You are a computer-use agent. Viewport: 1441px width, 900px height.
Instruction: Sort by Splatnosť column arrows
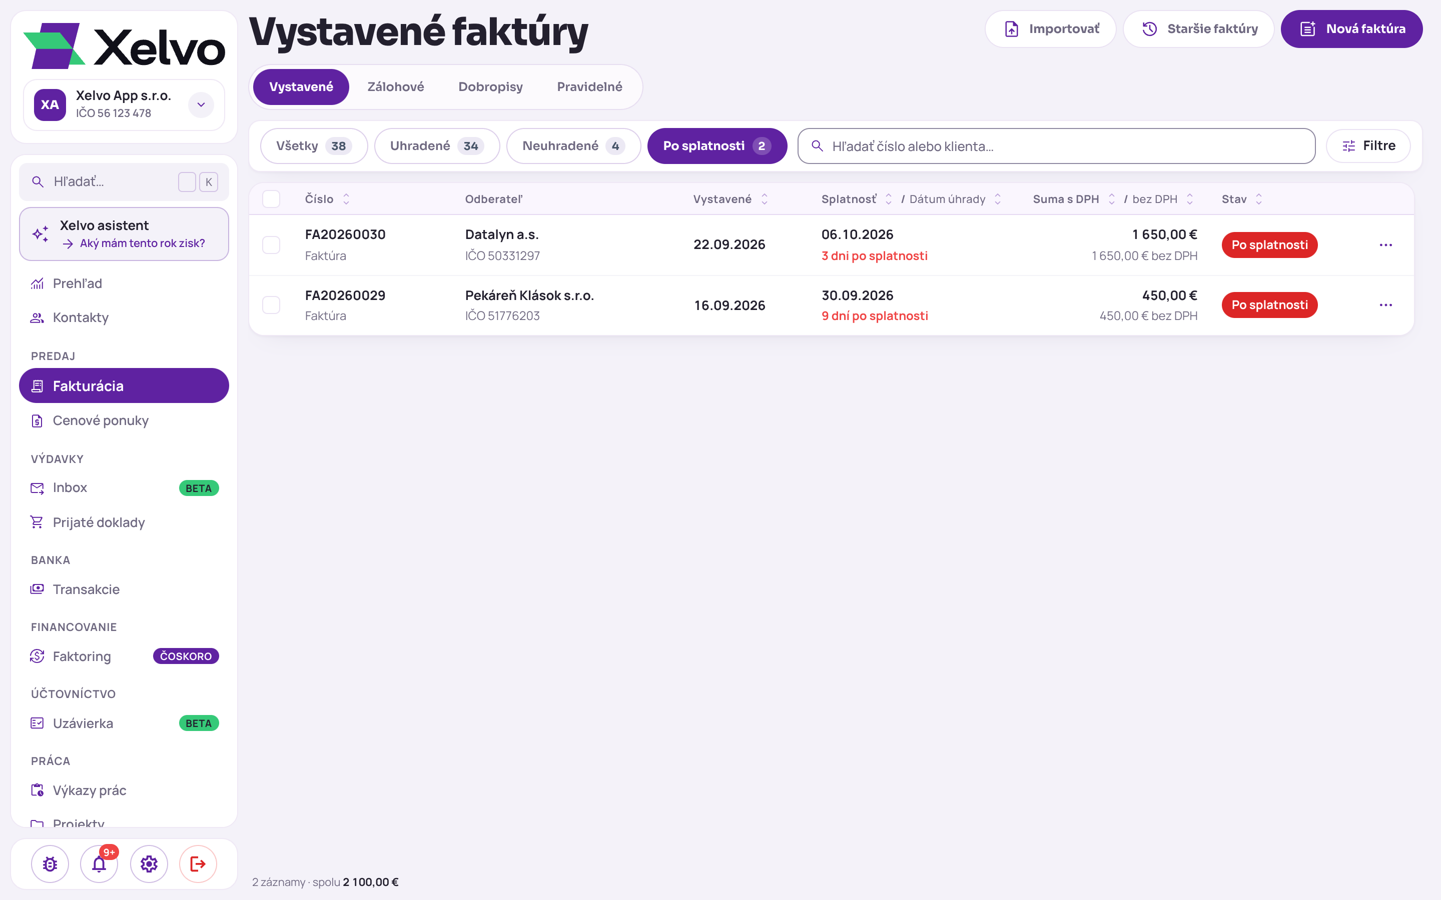tap(889, 199)
